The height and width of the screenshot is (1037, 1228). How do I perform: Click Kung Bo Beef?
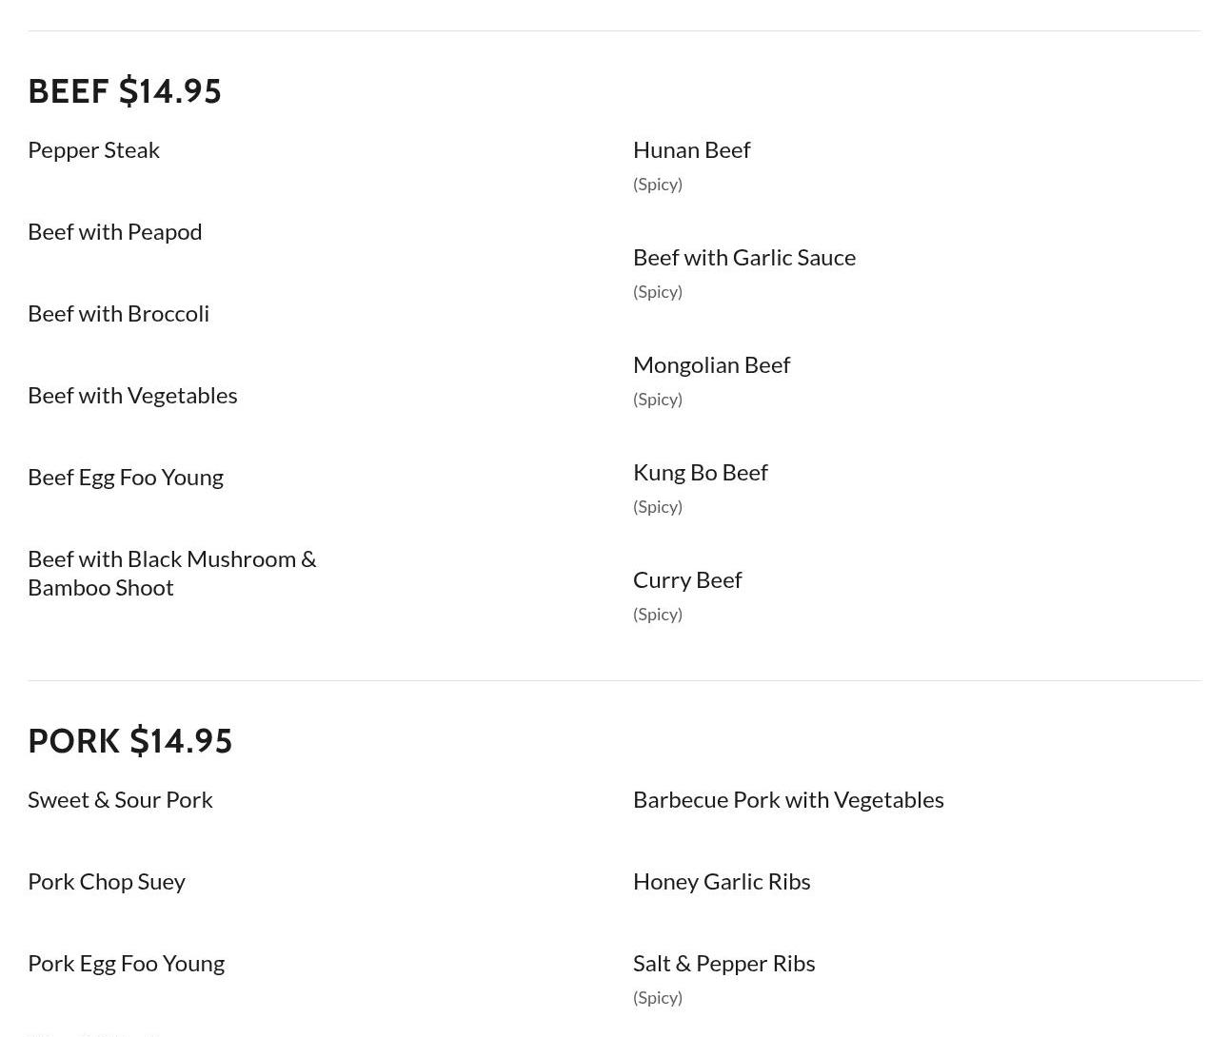[700, 473]
